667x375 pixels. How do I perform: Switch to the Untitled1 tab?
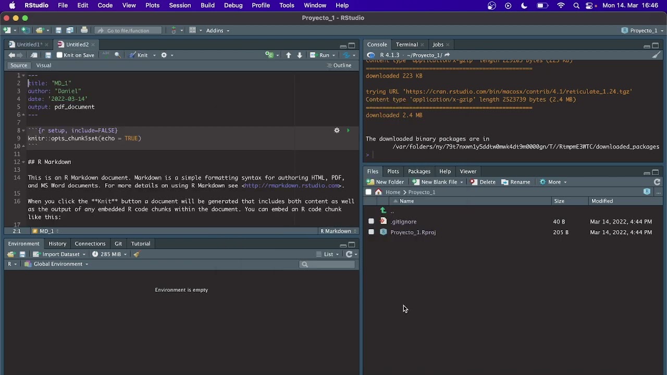pyautogui.click(x=28, y=44)
